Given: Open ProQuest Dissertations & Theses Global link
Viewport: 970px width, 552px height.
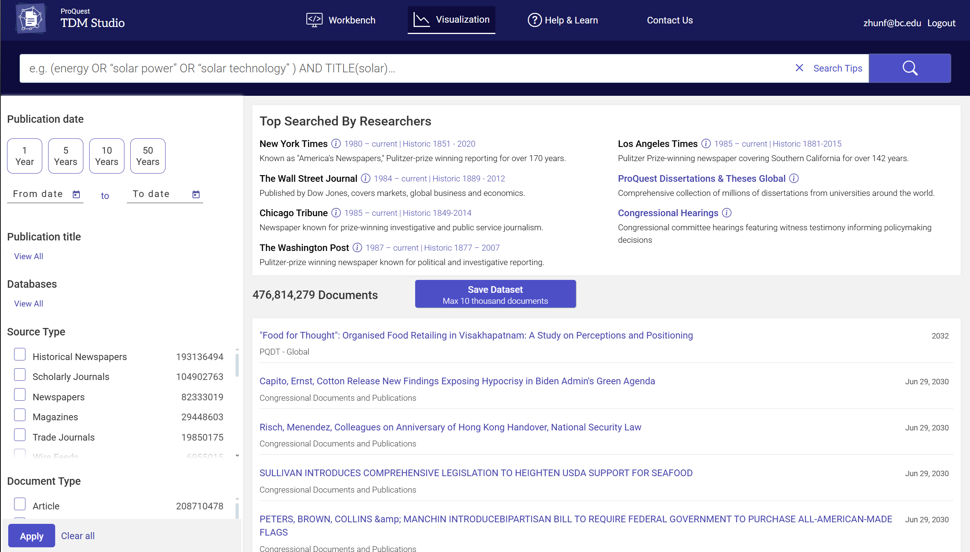Looking at the screenshot, I should point(702,179).
